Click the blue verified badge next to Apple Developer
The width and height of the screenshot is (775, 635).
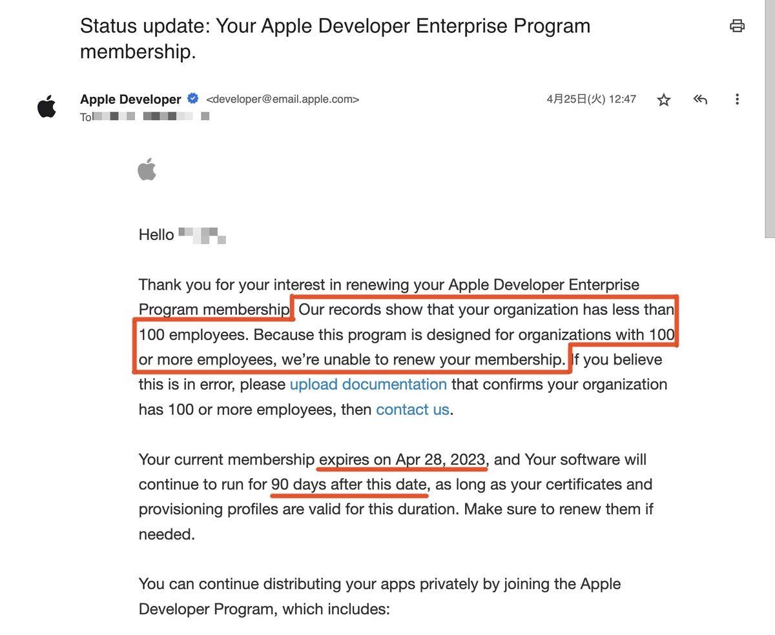[x=192, y=99]
